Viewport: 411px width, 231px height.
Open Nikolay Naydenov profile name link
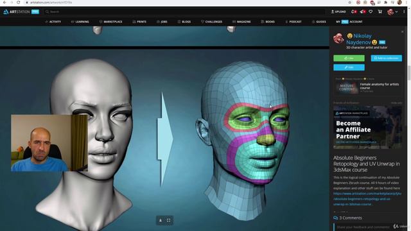pos(362,39)
